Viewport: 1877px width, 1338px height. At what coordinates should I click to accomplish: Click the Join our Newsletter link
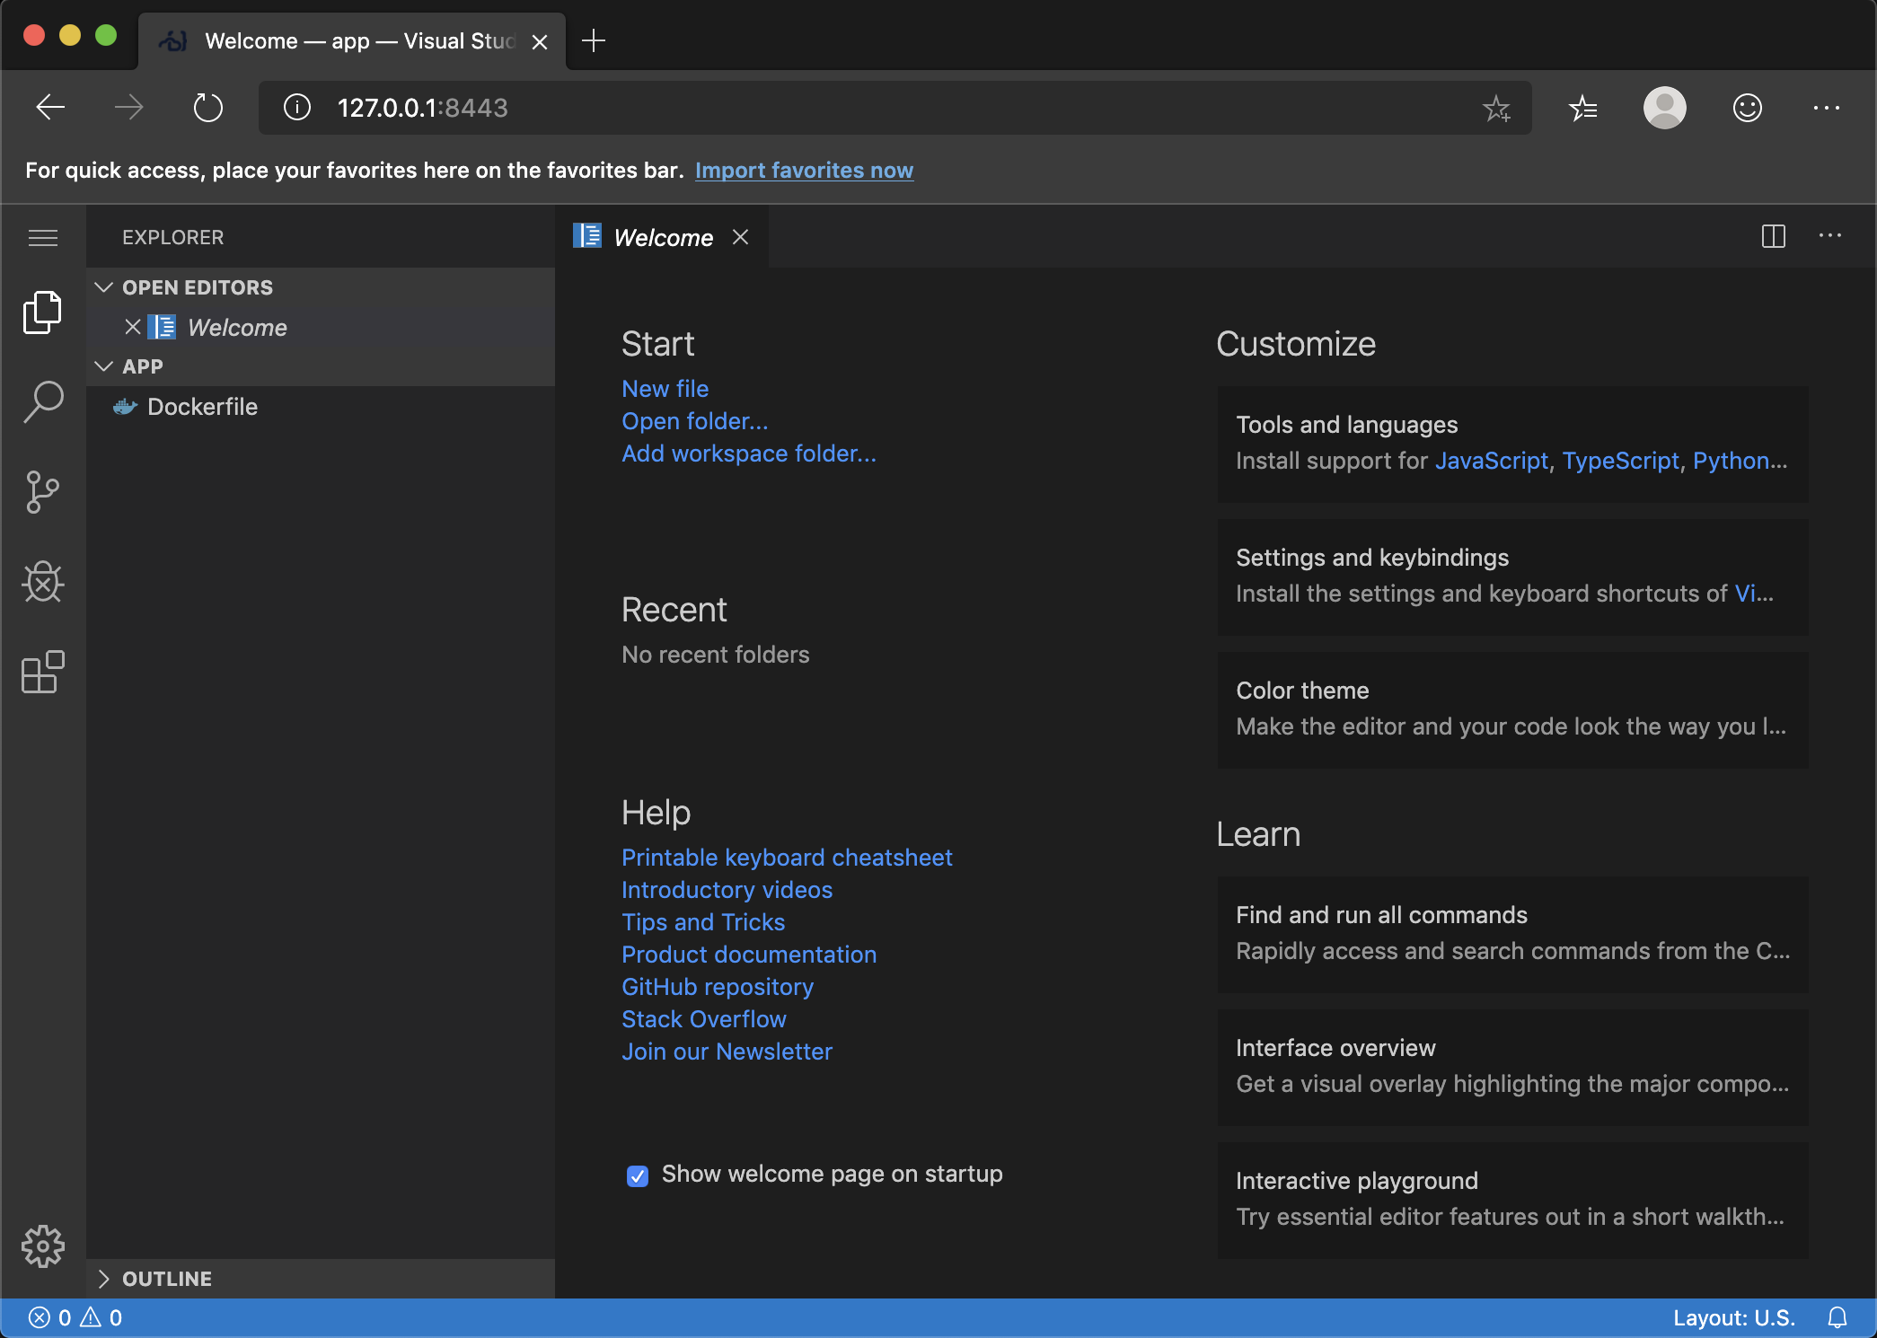click(x=727, y=1052)
